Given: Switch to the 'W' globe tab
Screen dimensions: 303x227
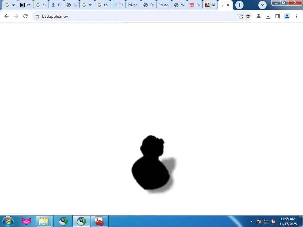Looking at the screenshot, I should point(179,5).
